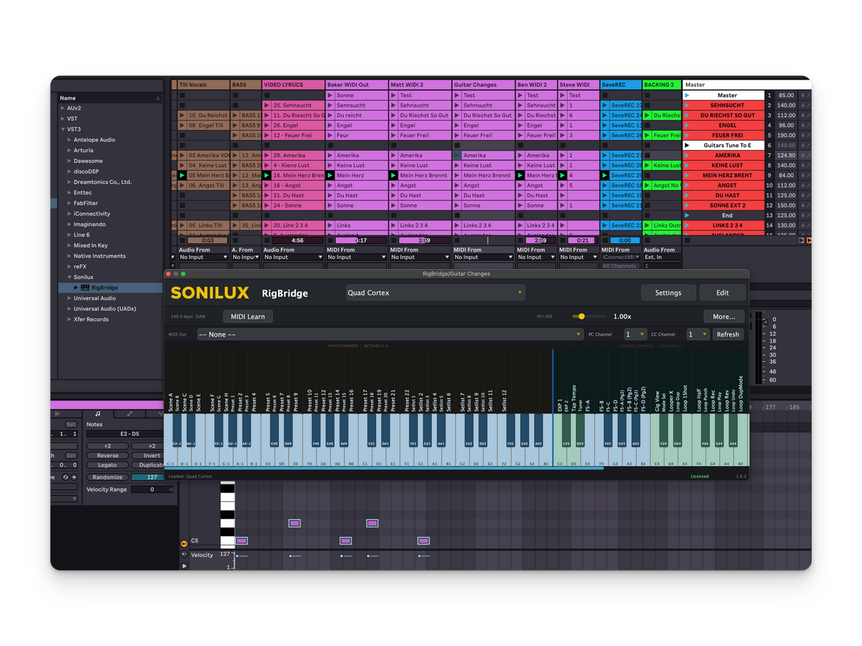
Task: Open RigBridge Settings
Action: pyautogui.click(x=668, y=293)
